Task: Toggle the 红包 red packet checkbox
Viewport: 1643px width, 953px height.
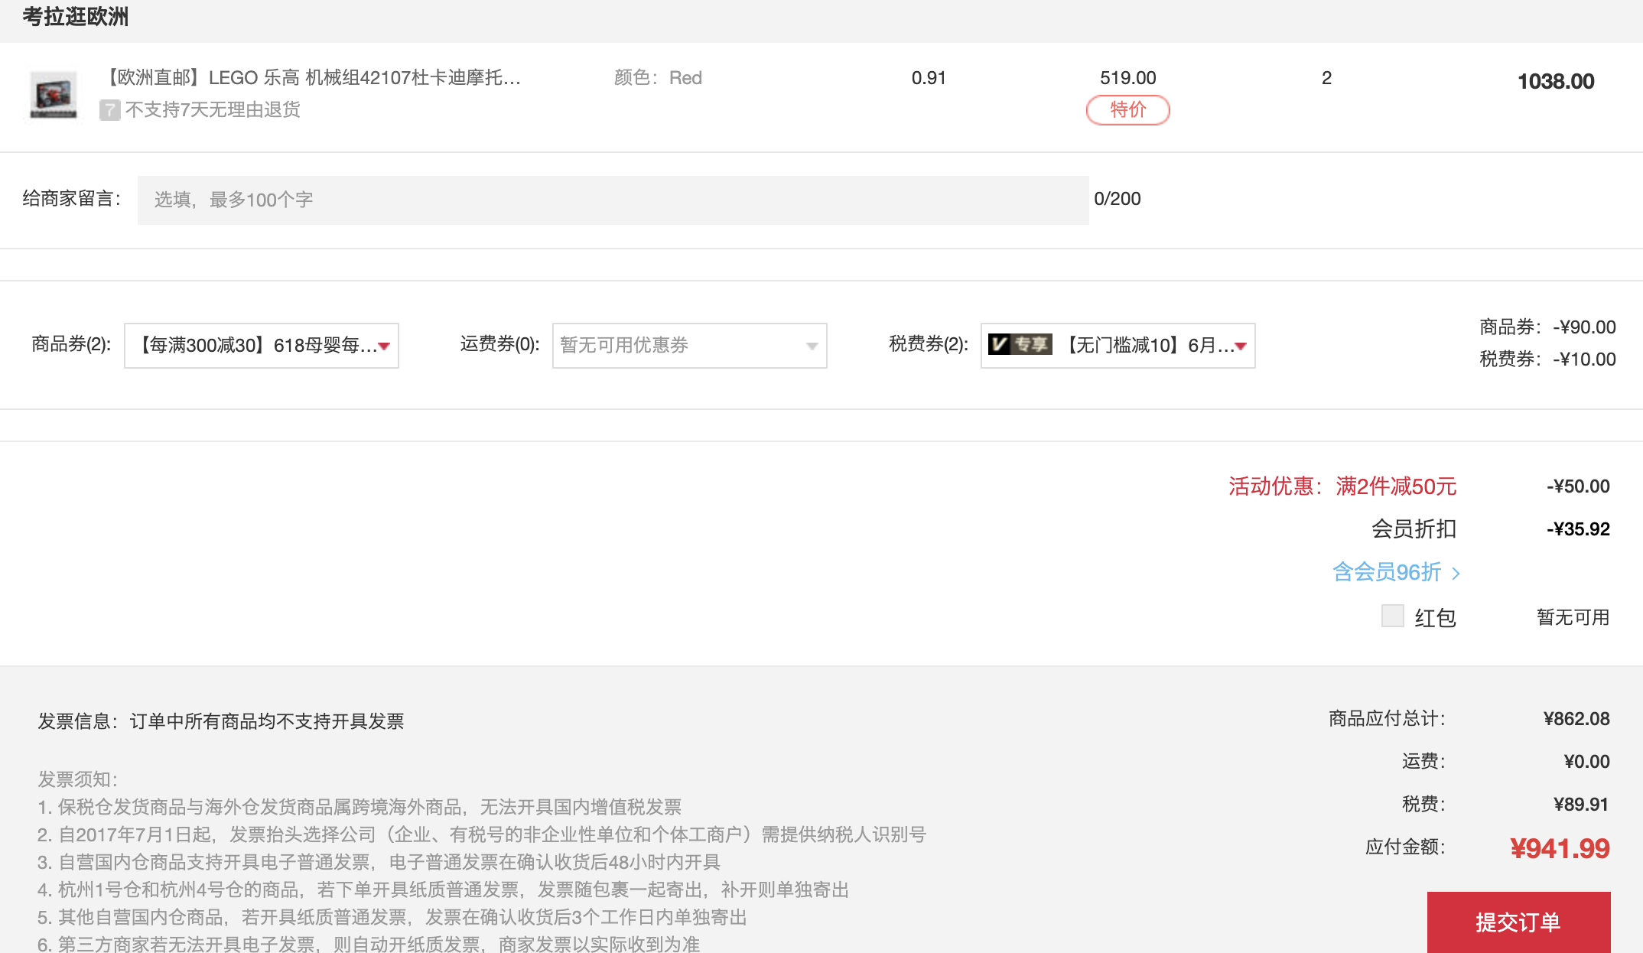Action: click(1392, 616)
